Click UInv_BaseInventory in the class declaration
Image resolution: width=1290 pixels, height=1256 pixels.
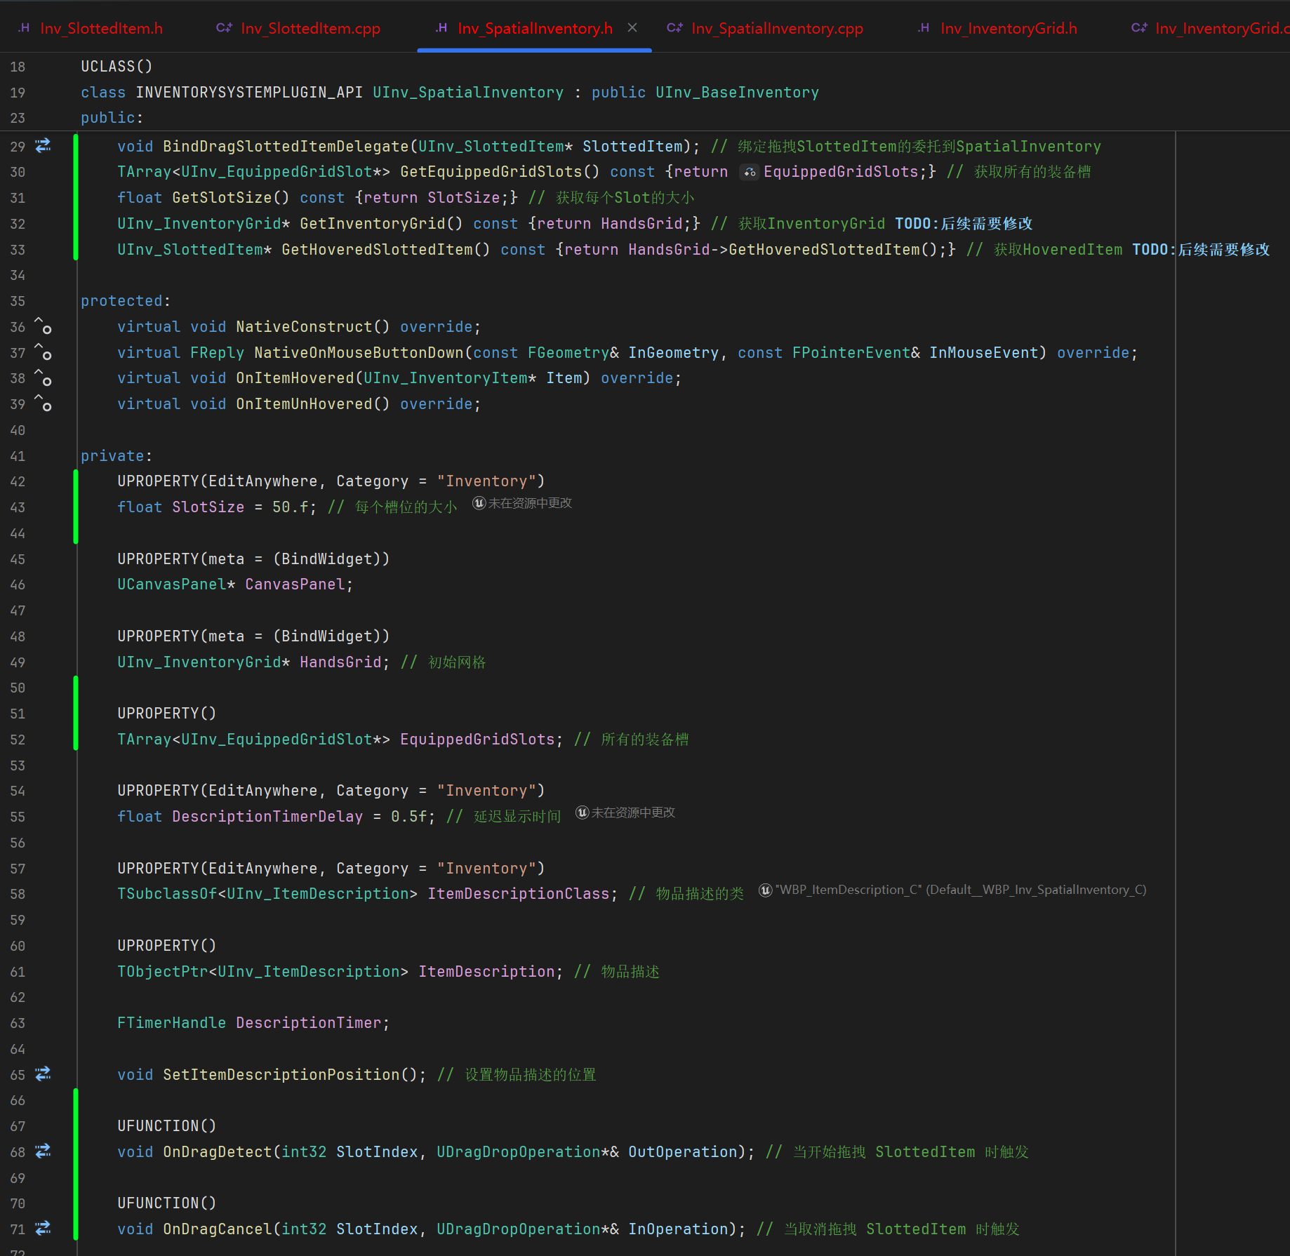tap(737, 93)
